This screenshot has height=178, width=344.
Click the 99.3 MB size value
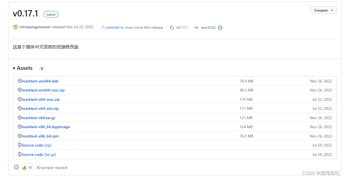[x=246, y=90]
